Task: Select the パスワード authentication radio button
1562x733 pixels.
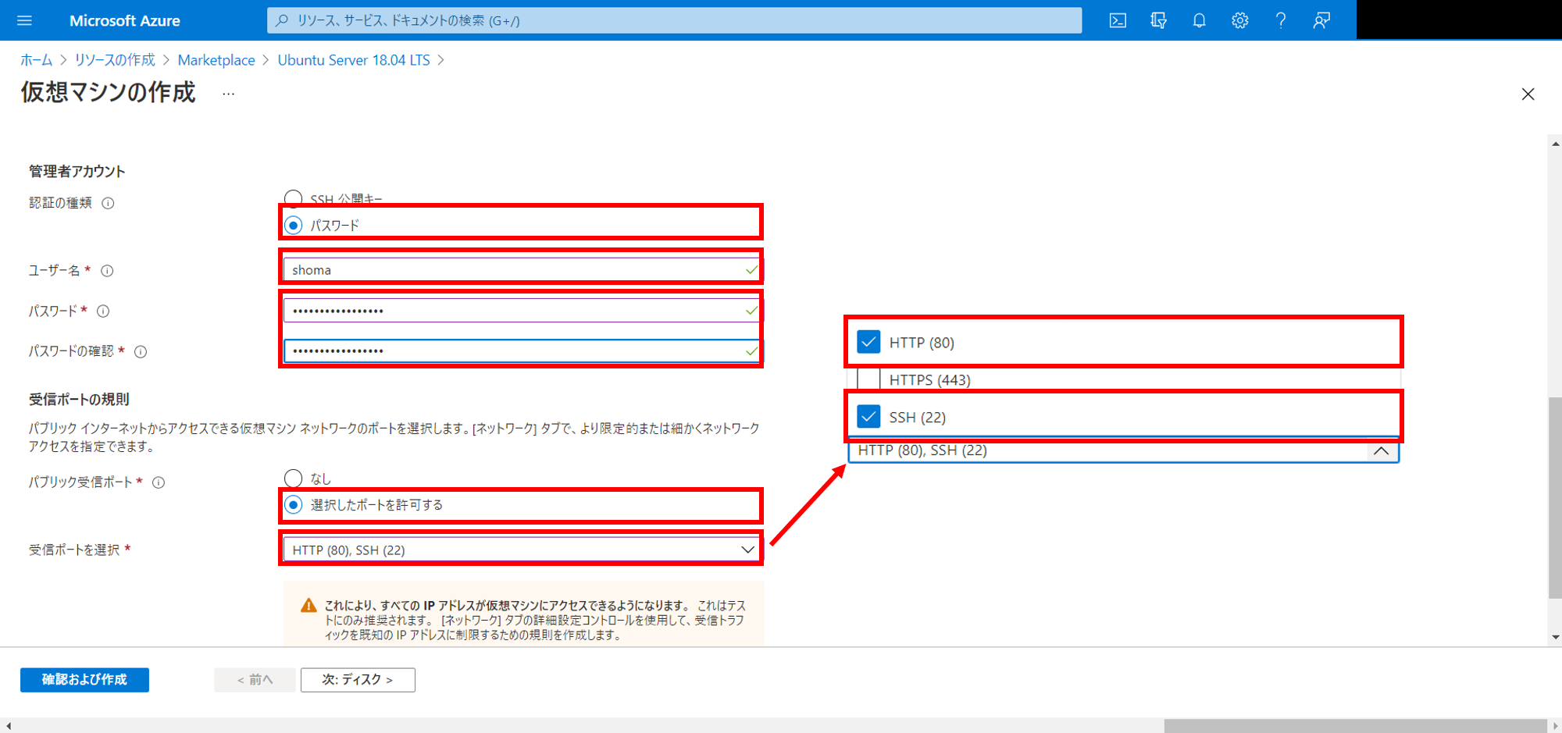Action: (293, 226)
